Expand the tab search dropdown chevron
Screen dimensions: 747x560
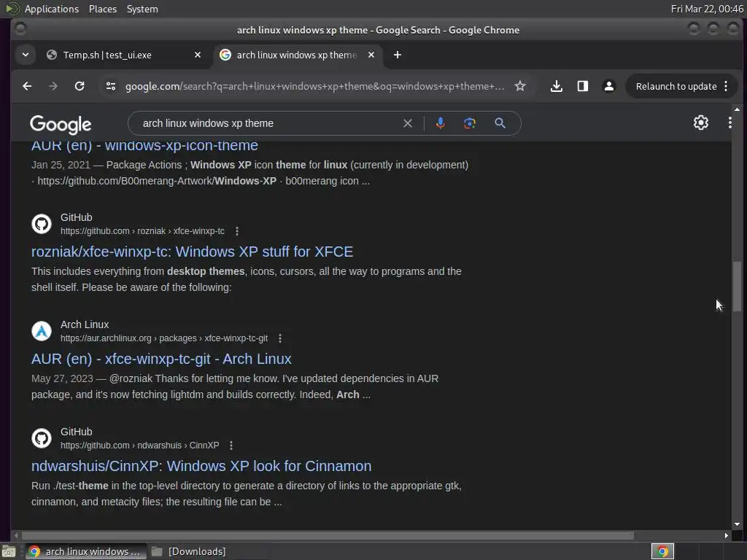26,55
